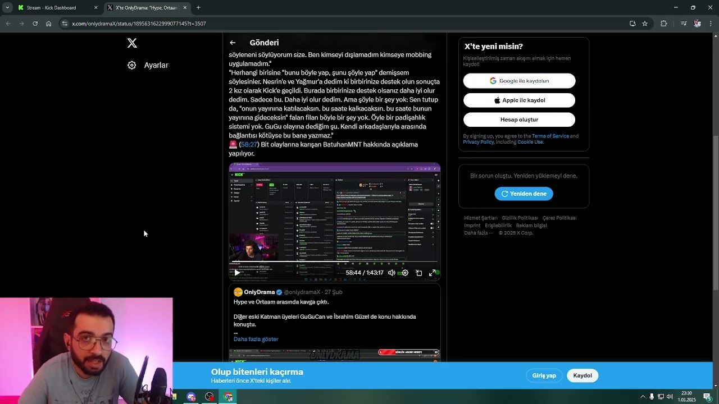Open Chrome profile avatar
The width and height of the screenshot is (719, 404).
click(x=697, y=24)
